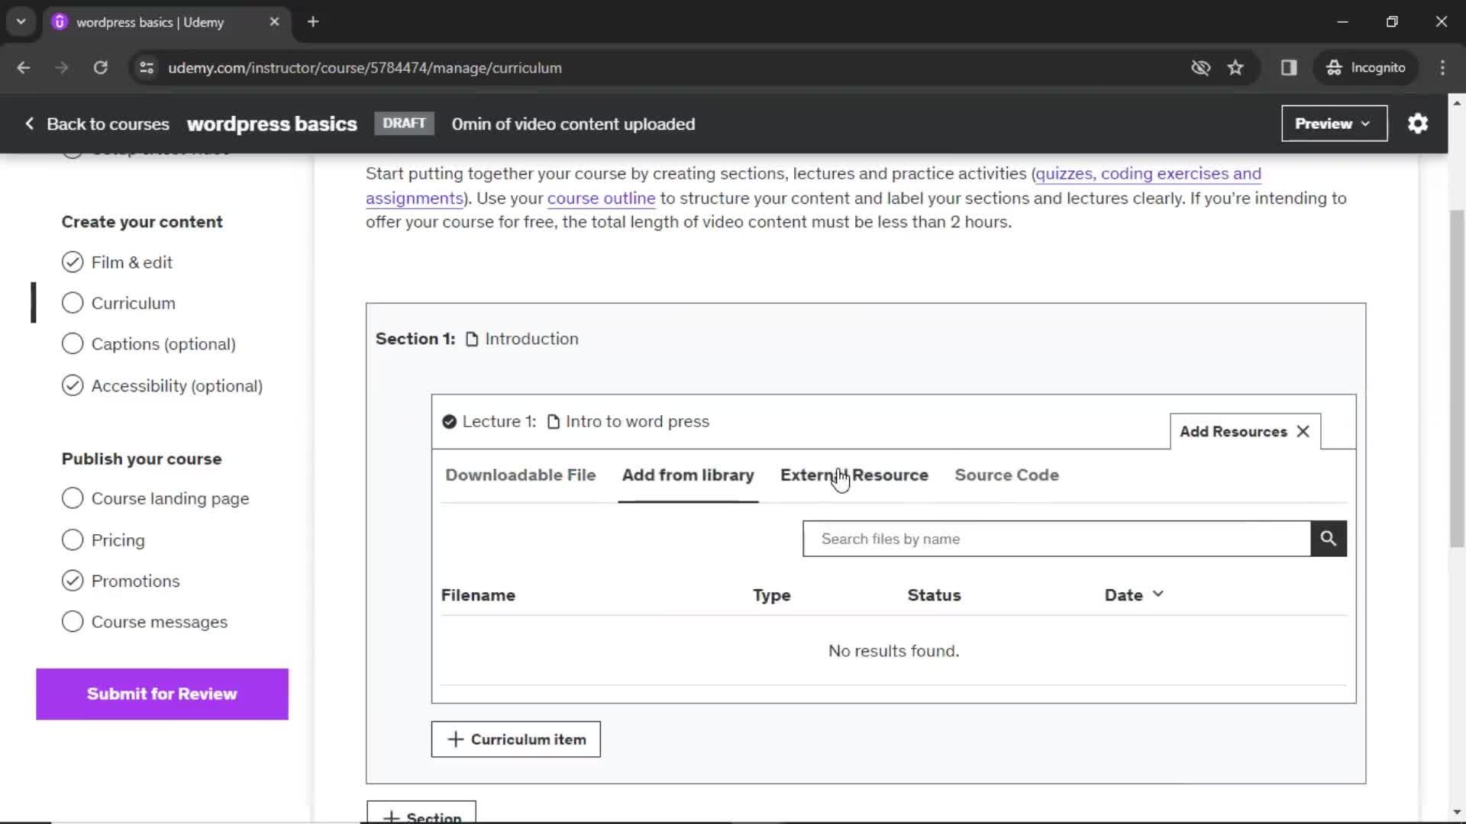Click the course outline hyperlink

click(601, 197)
